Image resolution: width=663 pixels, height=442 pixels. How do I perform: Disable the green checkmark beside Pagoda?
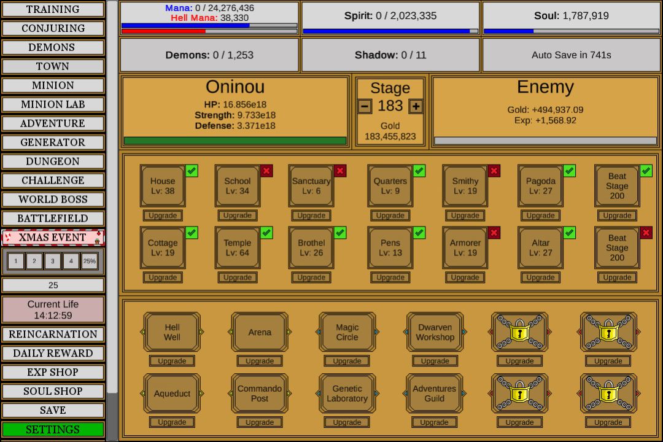570,171
